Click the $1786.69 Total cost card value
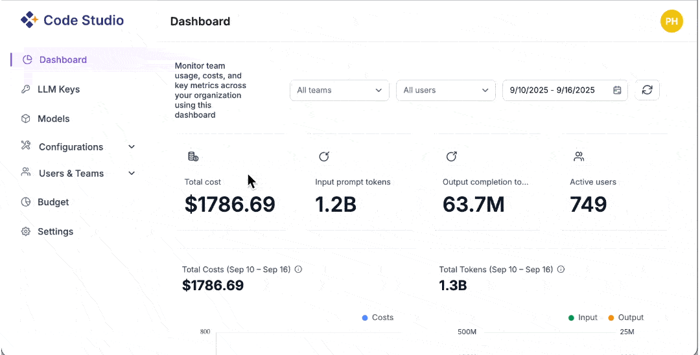This screenshot has height=355, width=700. 230,204
